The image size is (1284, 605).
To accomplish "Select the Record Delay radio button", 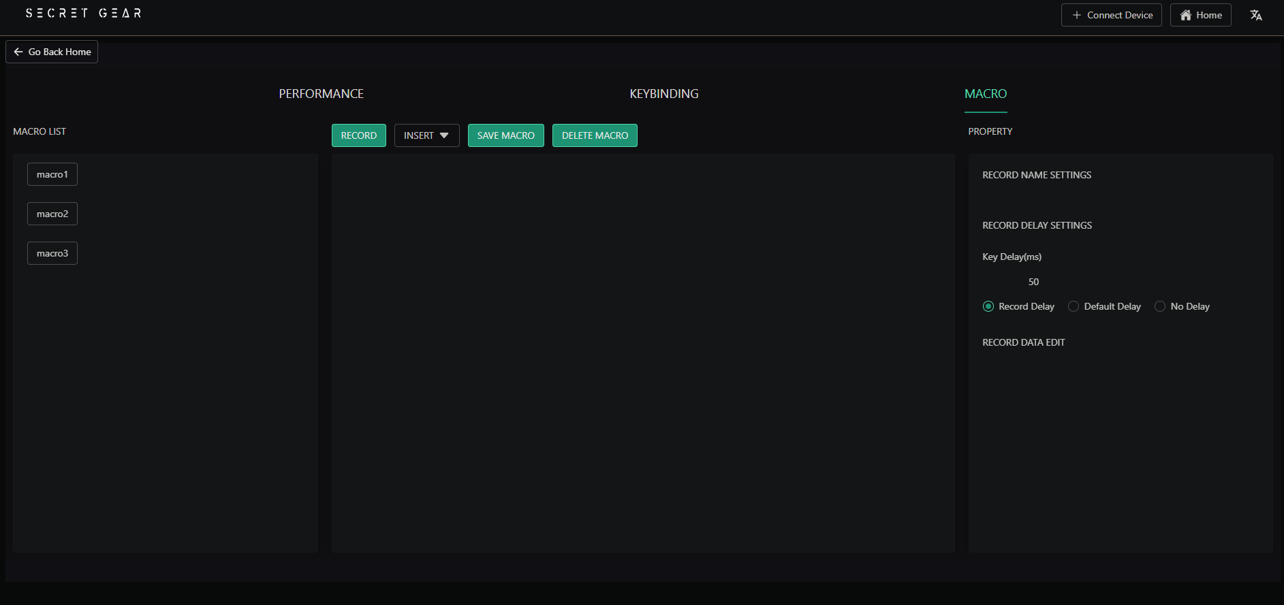I will [988, 306].
